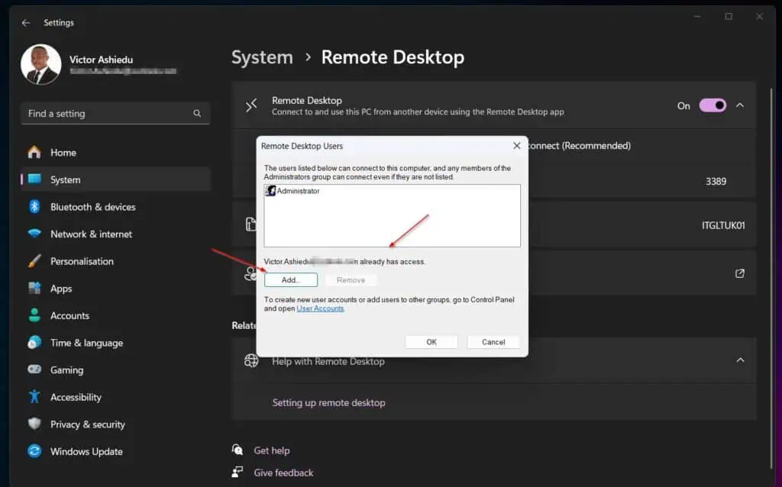Collapse the Remote Desktop section chevron
The image size is (782, 487).
[x=740, y=105]
